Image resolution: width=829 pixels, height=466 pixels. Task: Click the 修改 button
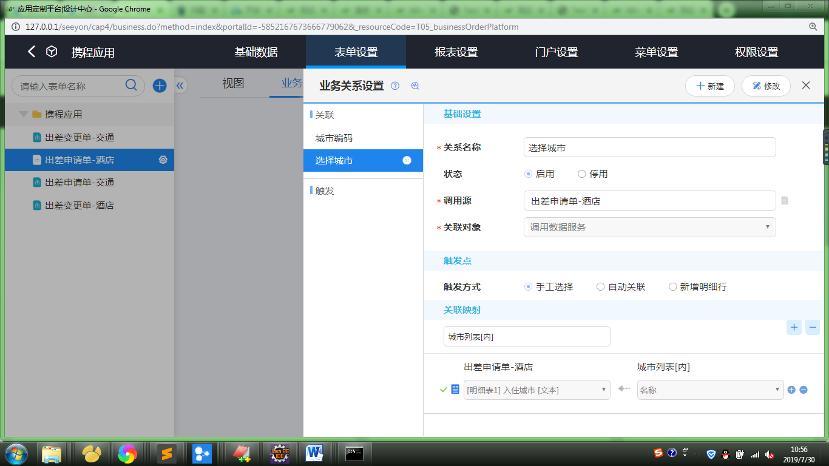tap(765, 86)
